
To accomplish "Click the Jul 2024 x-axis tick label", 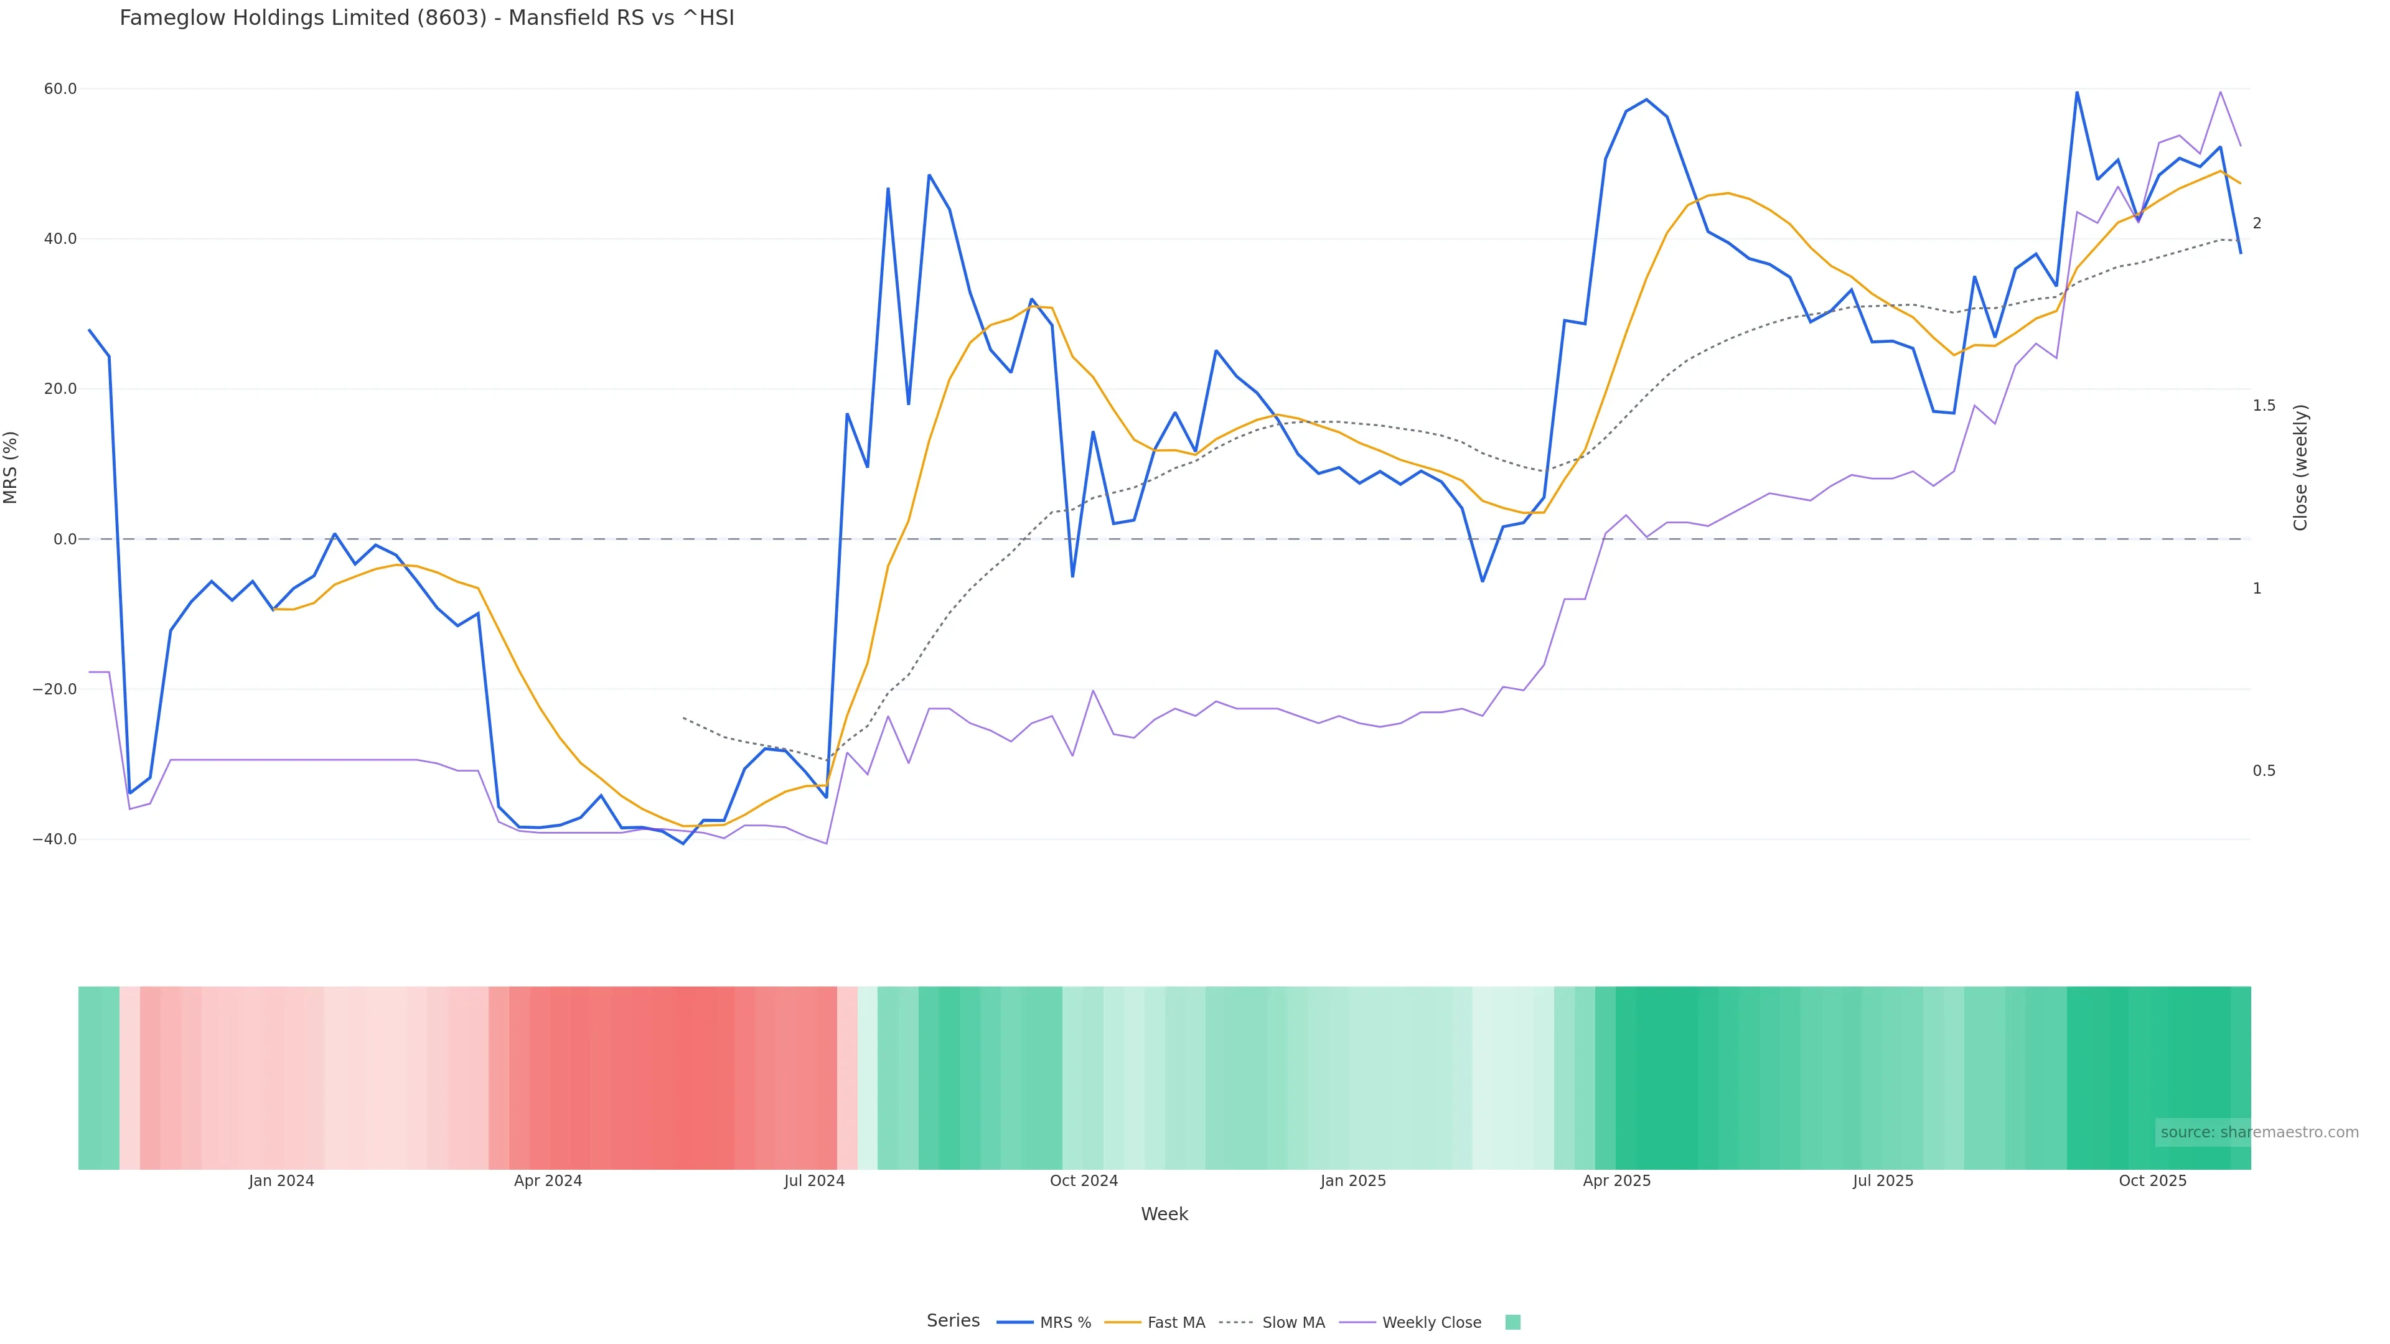I will point(813,1182).
